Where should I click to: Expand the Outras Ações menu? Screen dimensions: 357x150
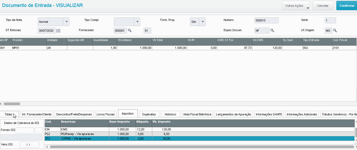click(296, 6)
